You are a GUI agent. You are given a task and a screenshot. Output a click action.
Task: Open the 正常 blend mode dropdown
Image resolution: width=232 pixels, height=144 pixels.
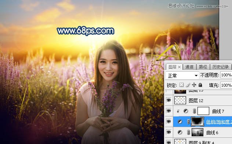click(x=182, y=76)
